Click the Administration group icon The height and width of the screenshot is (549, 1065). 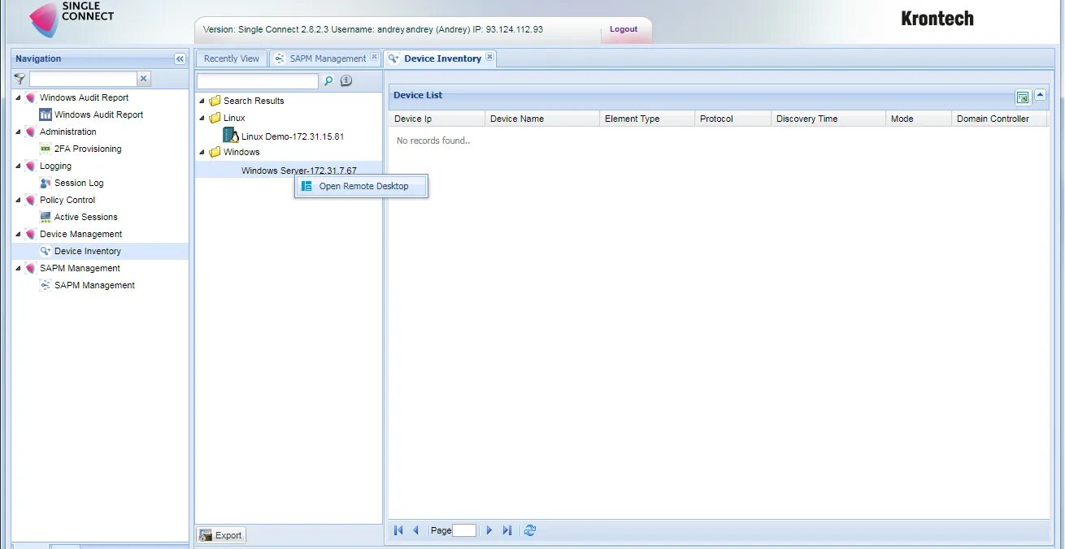click(x=31, y=132)
